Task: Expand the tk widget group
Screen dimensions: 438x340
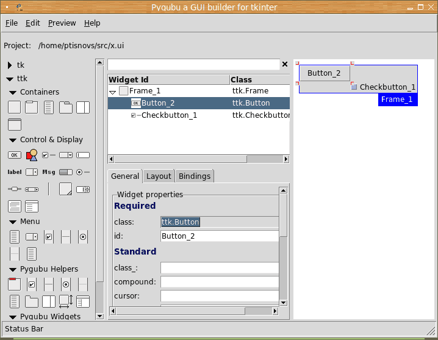Action: pyautogui.click(x=10, y=65)
